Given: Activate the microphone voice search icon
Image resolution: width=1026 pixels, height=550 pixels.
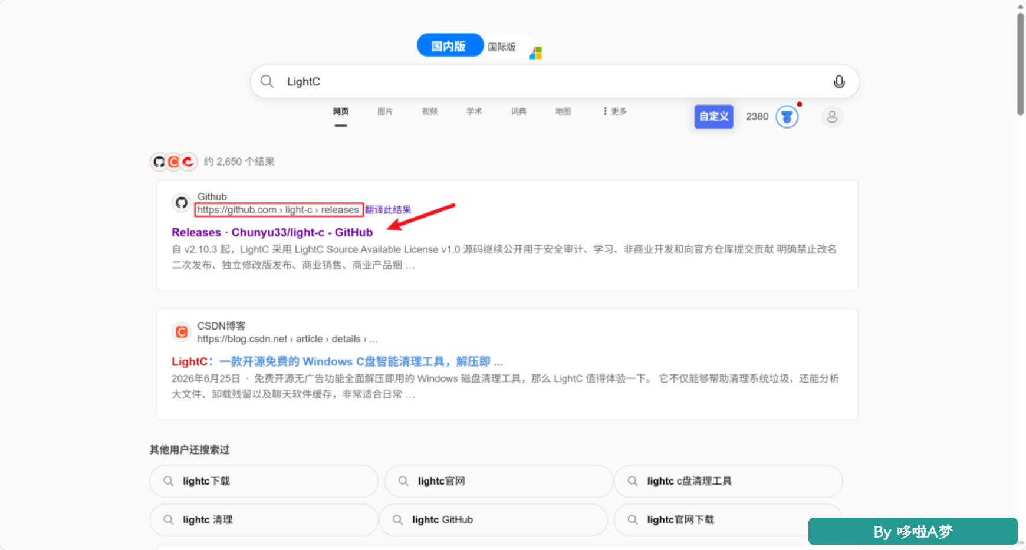Looking at the screenshot, I should click(x=839, y=82).
